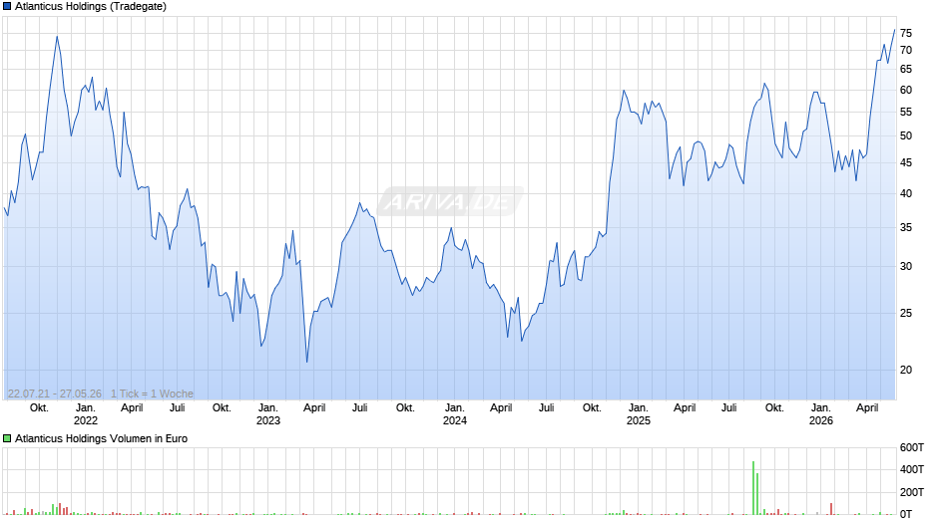Viewport: 938px width, 524px height.
Task: Click the blue Atlanticus Holdings legend square
Action: pos(7,7)
